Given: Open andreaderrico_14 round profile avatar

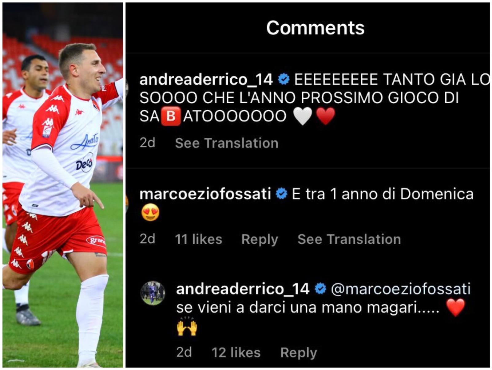Looking at the screenshot, I should [153, 293].
